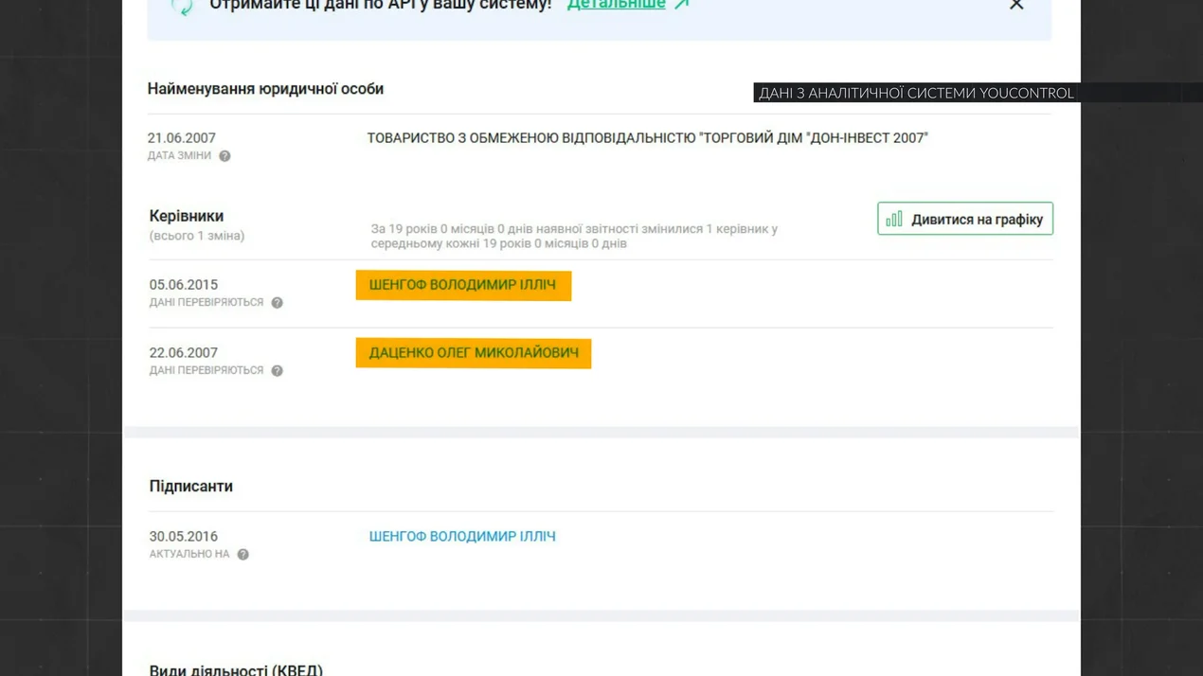The height and width of the screenshot is (676, 1203).
Task: Click the Дані з аналітичної системи YouControl caption
Action: pyautogui.click(x=916, y=93)
